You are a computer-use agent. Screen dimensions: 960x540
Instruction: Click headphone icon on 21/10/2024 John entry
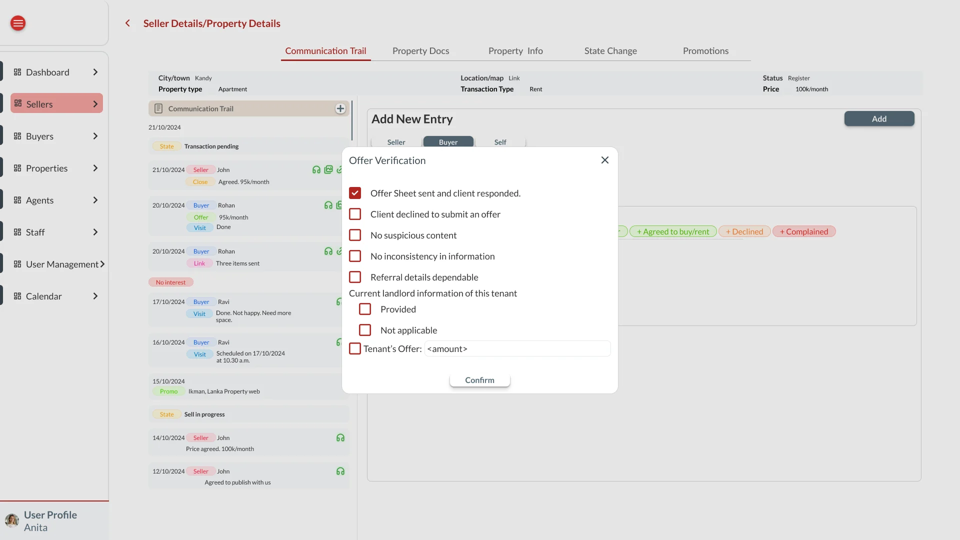point(316,170)
